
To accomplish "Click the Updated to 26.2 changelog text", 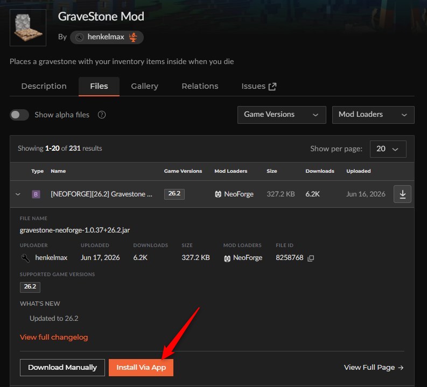I will [54, 319].
